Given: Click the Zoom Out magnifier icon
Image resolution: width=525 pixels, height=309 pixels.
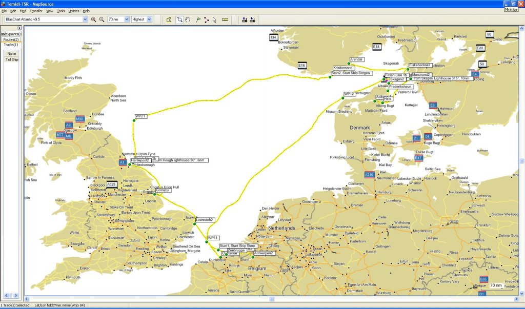Looking at the screenshot, I should click(x=102, y=20).
